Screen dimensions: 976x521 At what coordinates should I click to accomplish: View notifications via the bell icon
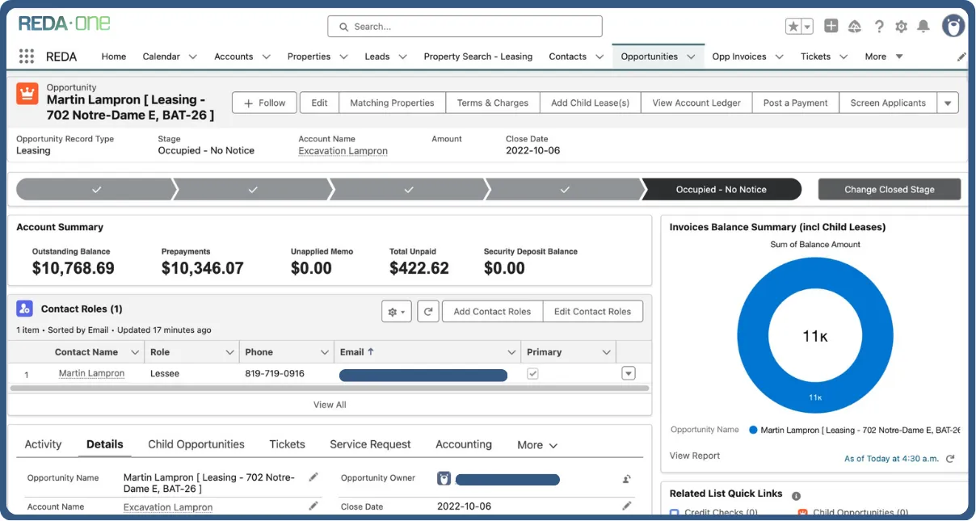[x=923, y=26]
